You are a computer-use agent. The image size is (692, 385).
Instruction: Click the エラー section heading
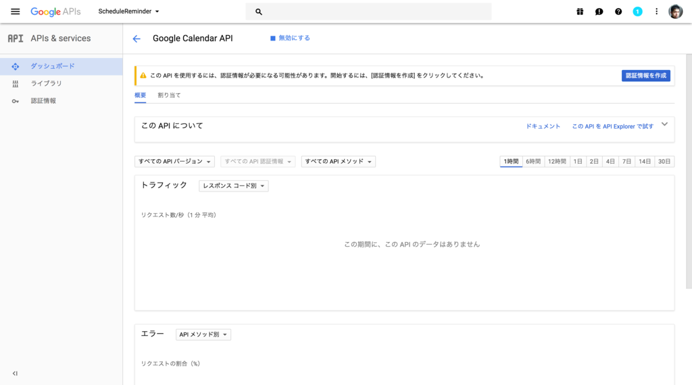point(152,334)
